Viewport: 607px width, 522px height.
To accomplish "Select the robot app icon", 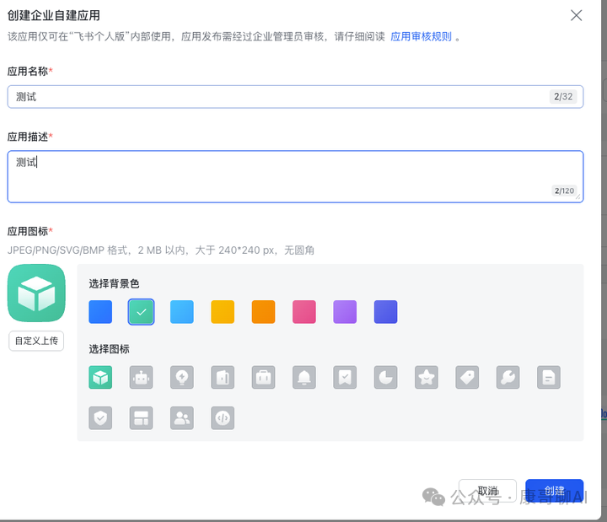I will (x=141, y=377).
